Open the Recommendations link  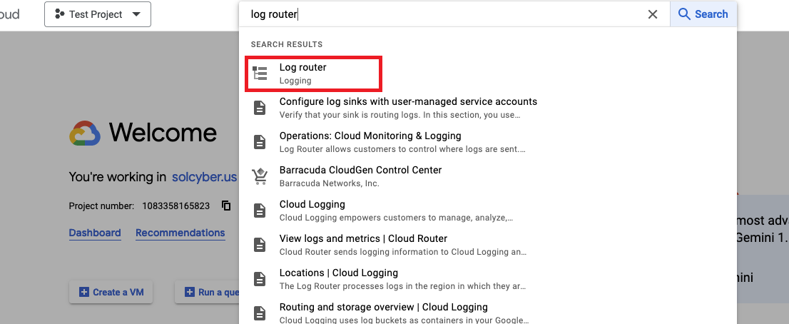coord(180,233)
